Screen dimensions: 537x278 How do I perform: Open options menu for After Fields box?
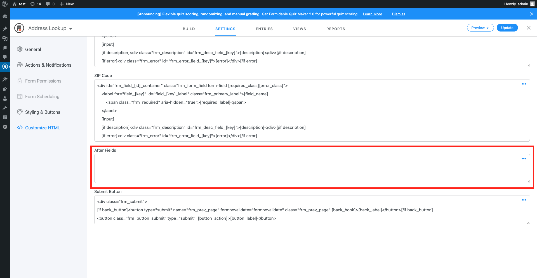coord(524,159)
